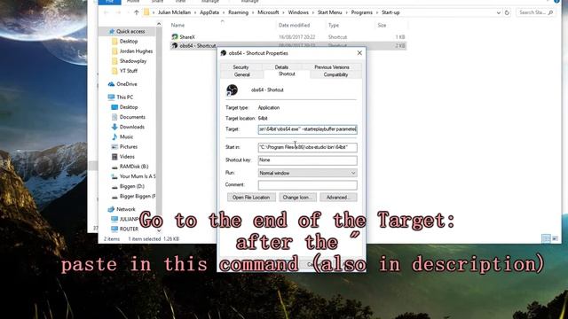The image size is (568, 319).
Task: Sort by the Size column header
Action: (x=382, y=26)
